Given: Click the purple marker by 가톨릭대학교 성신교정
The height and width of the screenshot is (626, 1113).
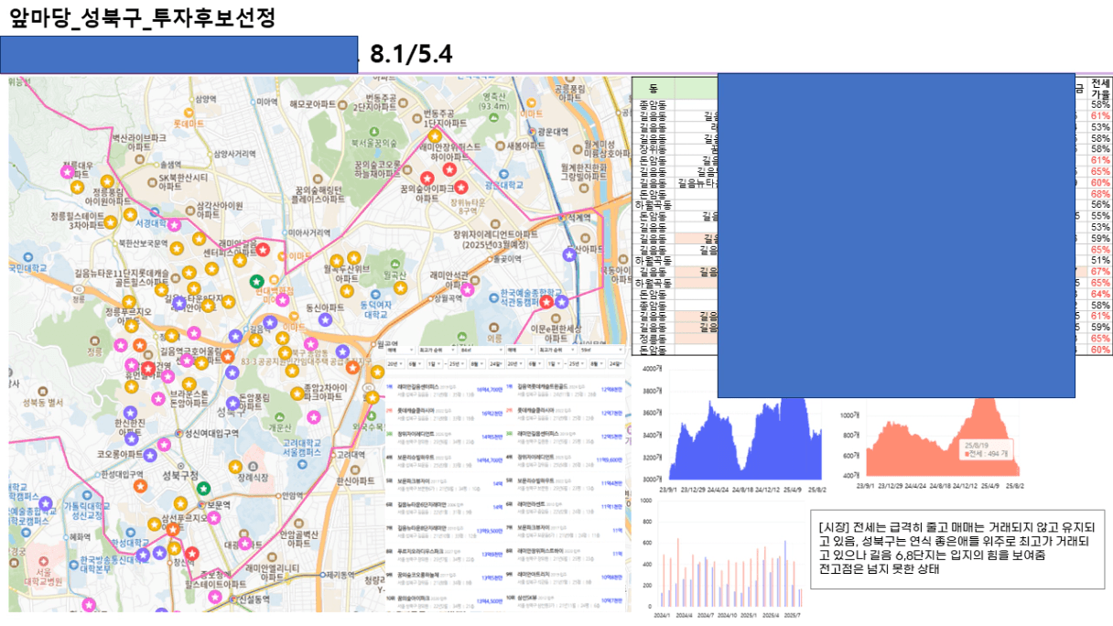Looking at the screenshot, I should (x=46, y=503).
